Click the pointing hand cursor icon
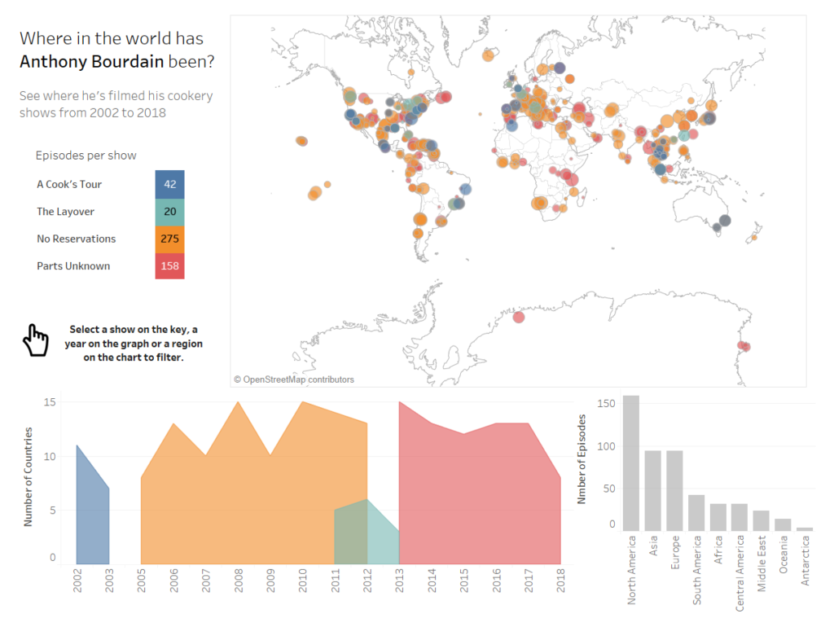This screenshot has width=834, height=627. click(x=36, y=340)
